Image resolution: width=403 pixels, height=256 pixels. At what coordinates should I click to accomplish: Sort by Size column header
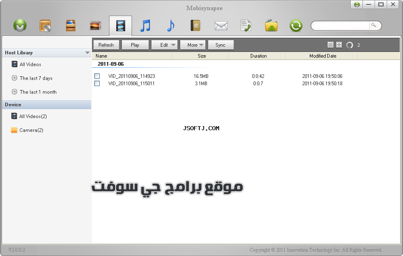click(202, 56)
